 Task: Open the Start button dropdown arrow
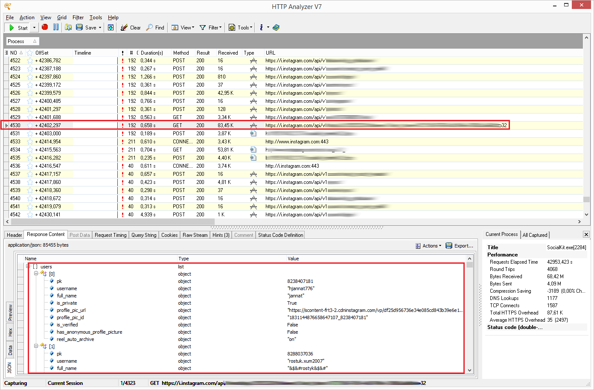pos(34,28)
